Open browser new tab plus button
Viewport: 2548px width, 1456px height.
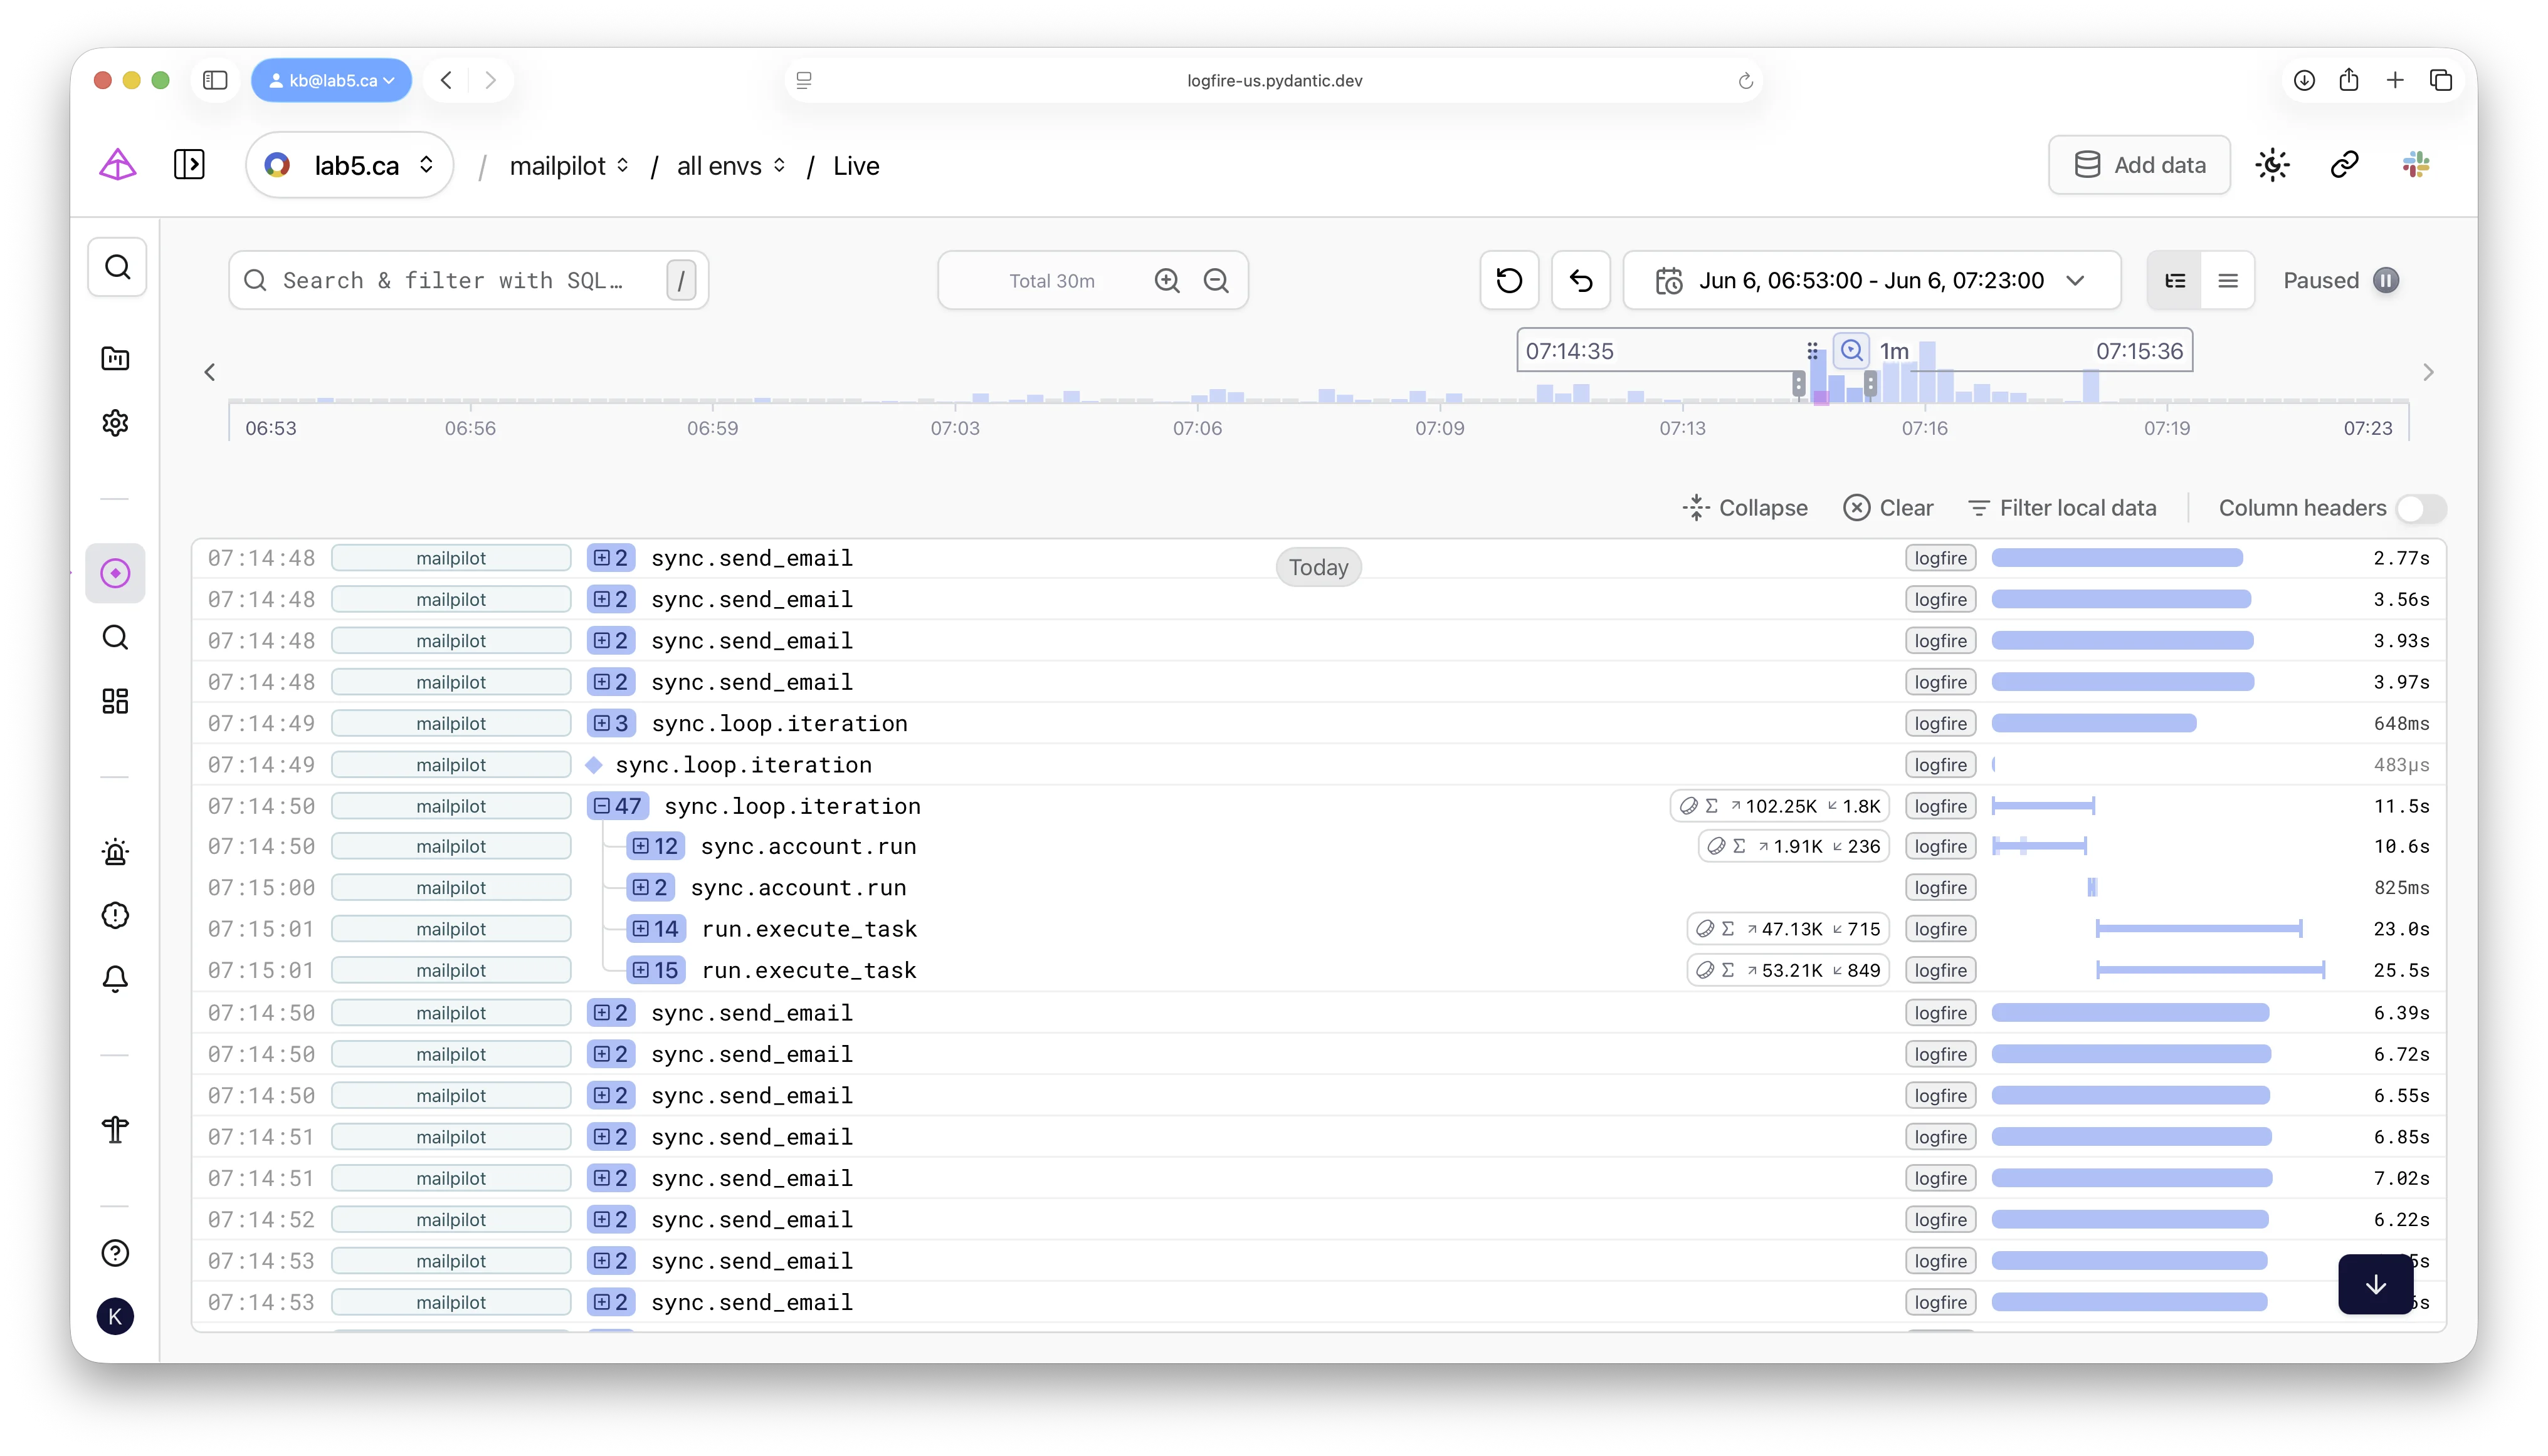2395,80
